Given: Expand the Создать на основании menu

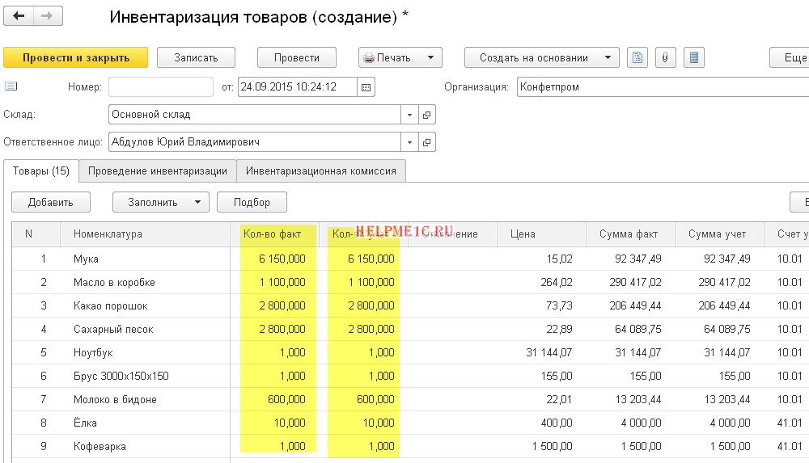Looking at the screenshot, I should pyautogui.click(x=607, y=57).
